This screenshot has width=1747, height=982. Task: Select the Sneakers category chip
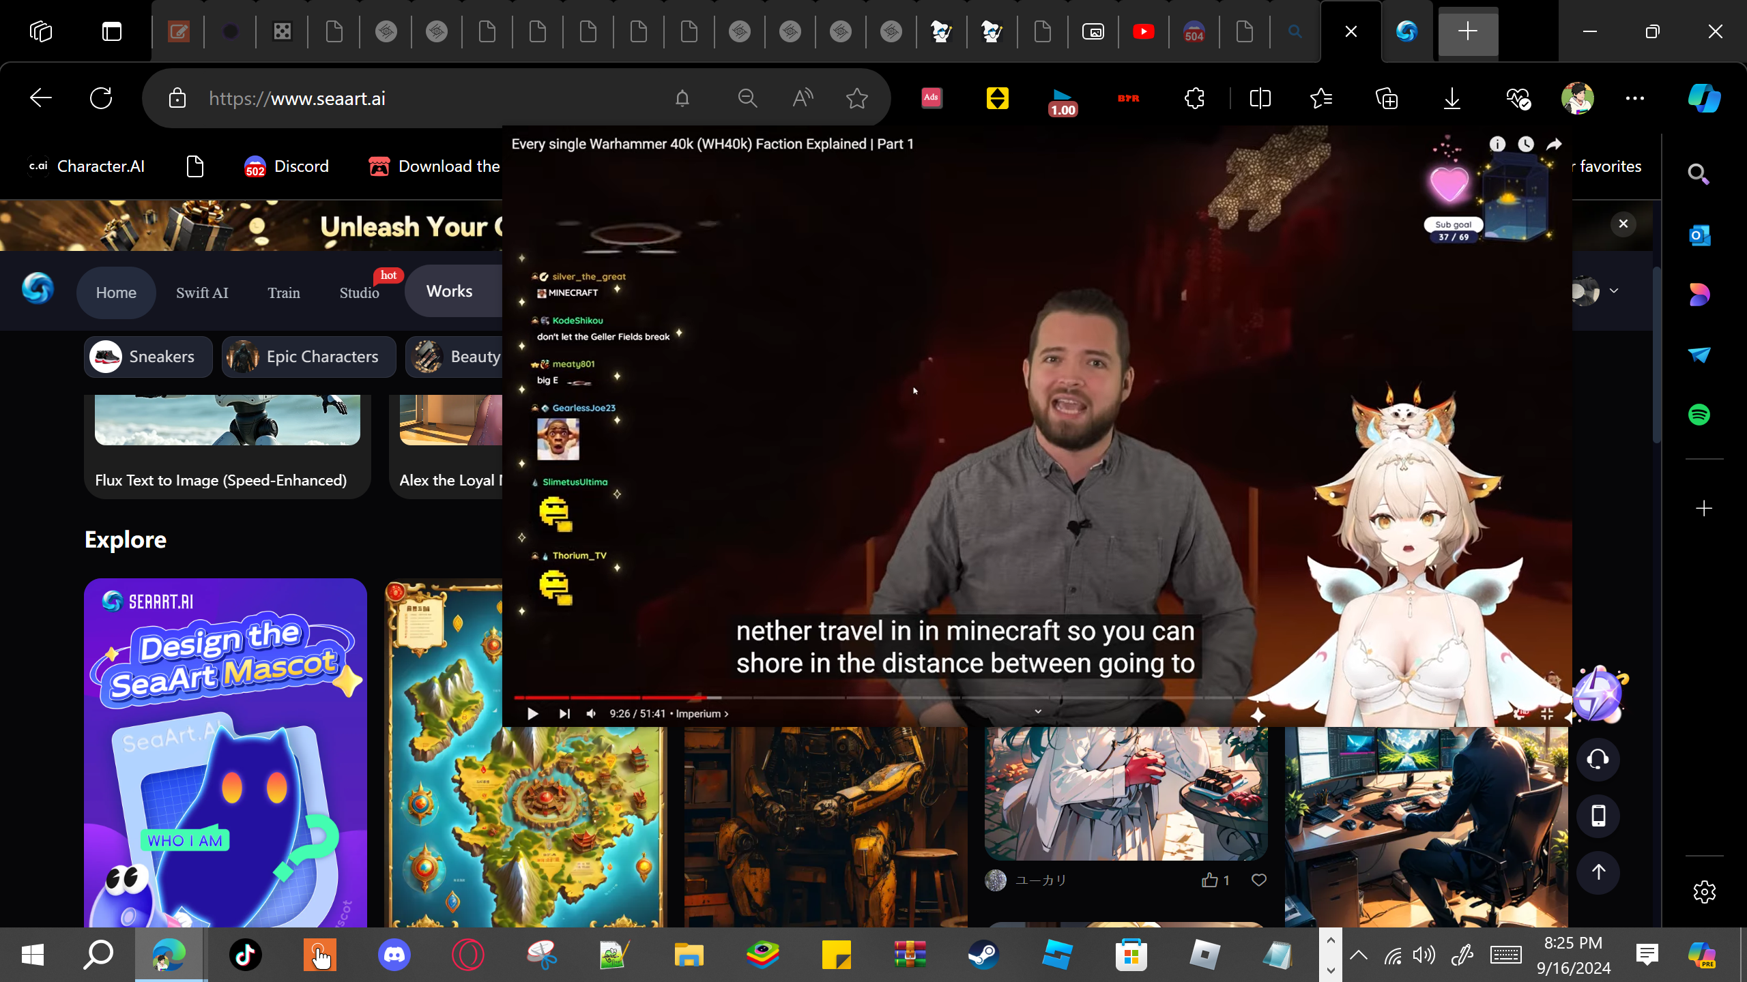148,357
